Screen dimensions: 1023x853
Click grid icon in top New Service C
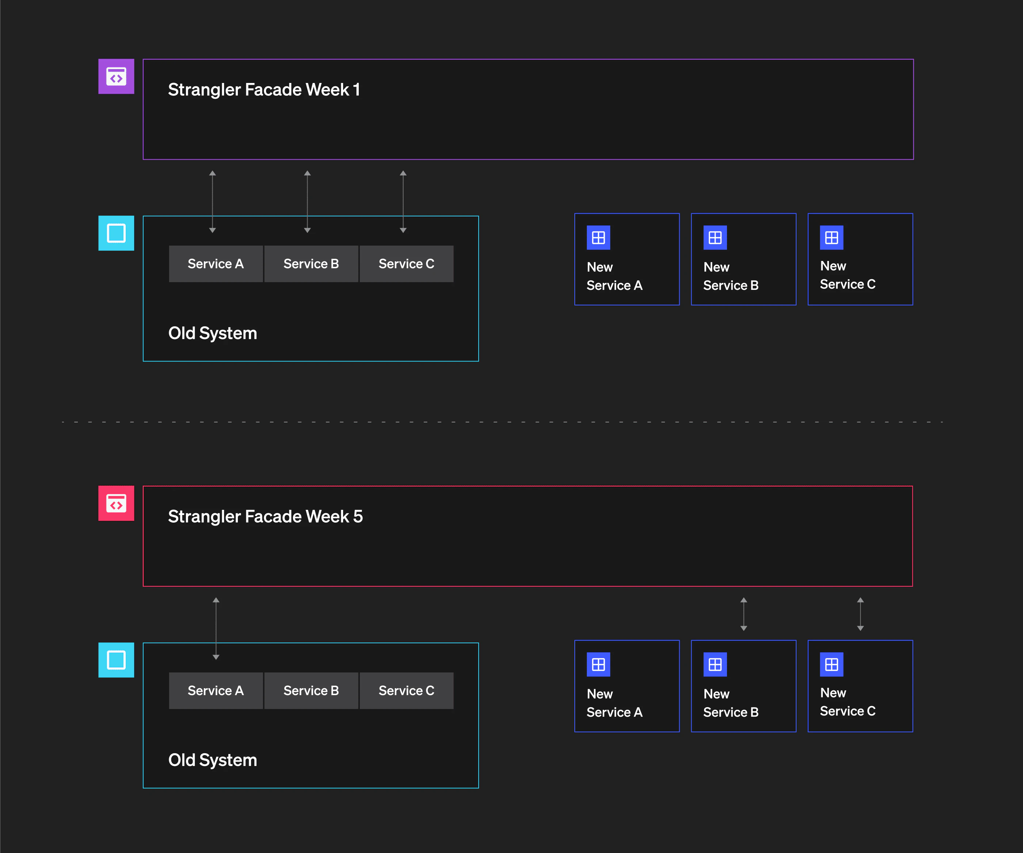tap(831, 238)
